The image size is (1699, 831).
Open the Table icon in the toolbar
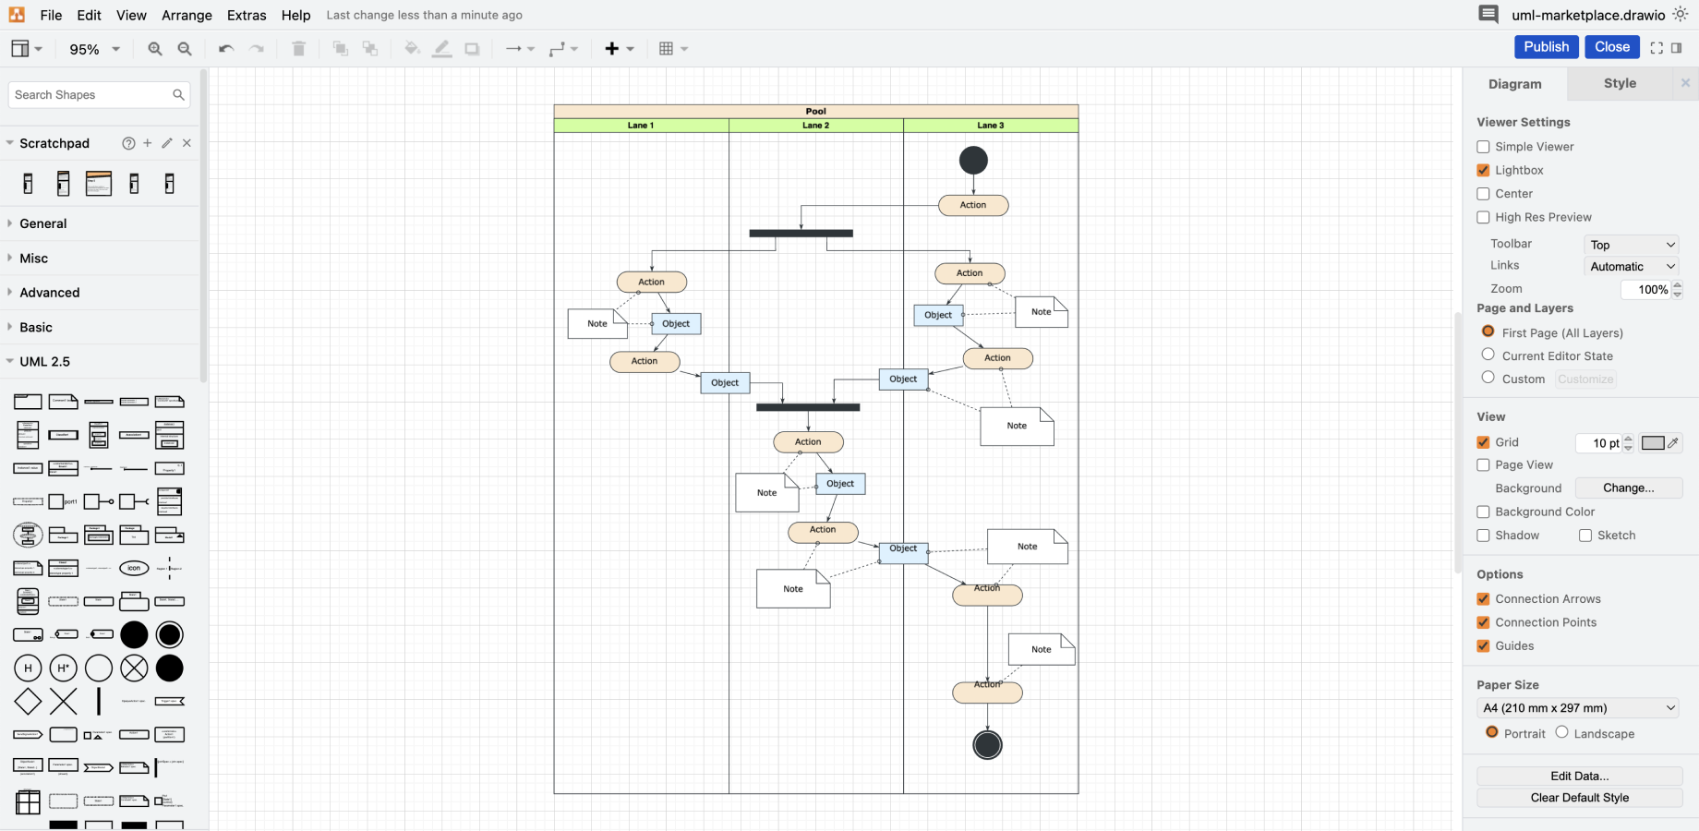[x=668, y=48]
